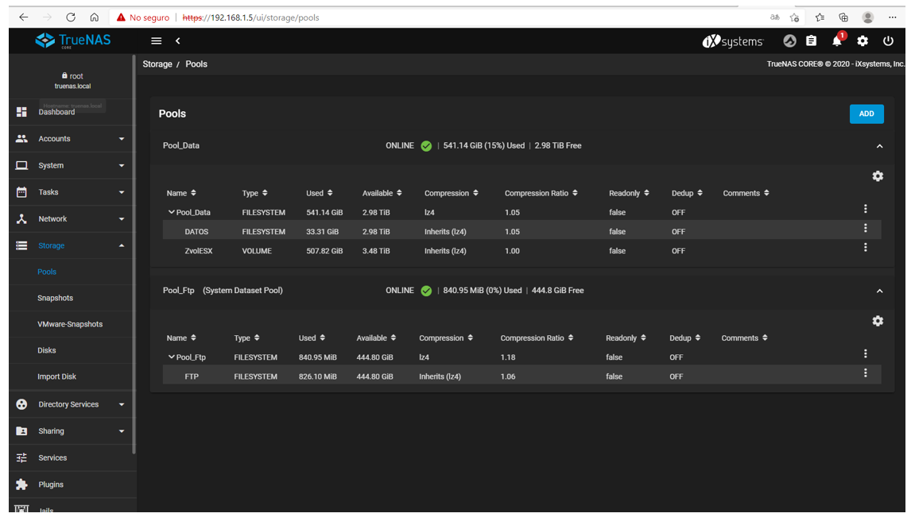915x521 pixels.
Task: Open browser more options menu
Action: [x=892, y=17]
